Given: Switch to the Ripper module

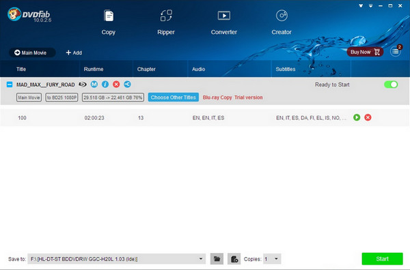Looking at the screenshot, I should point(166,22).
